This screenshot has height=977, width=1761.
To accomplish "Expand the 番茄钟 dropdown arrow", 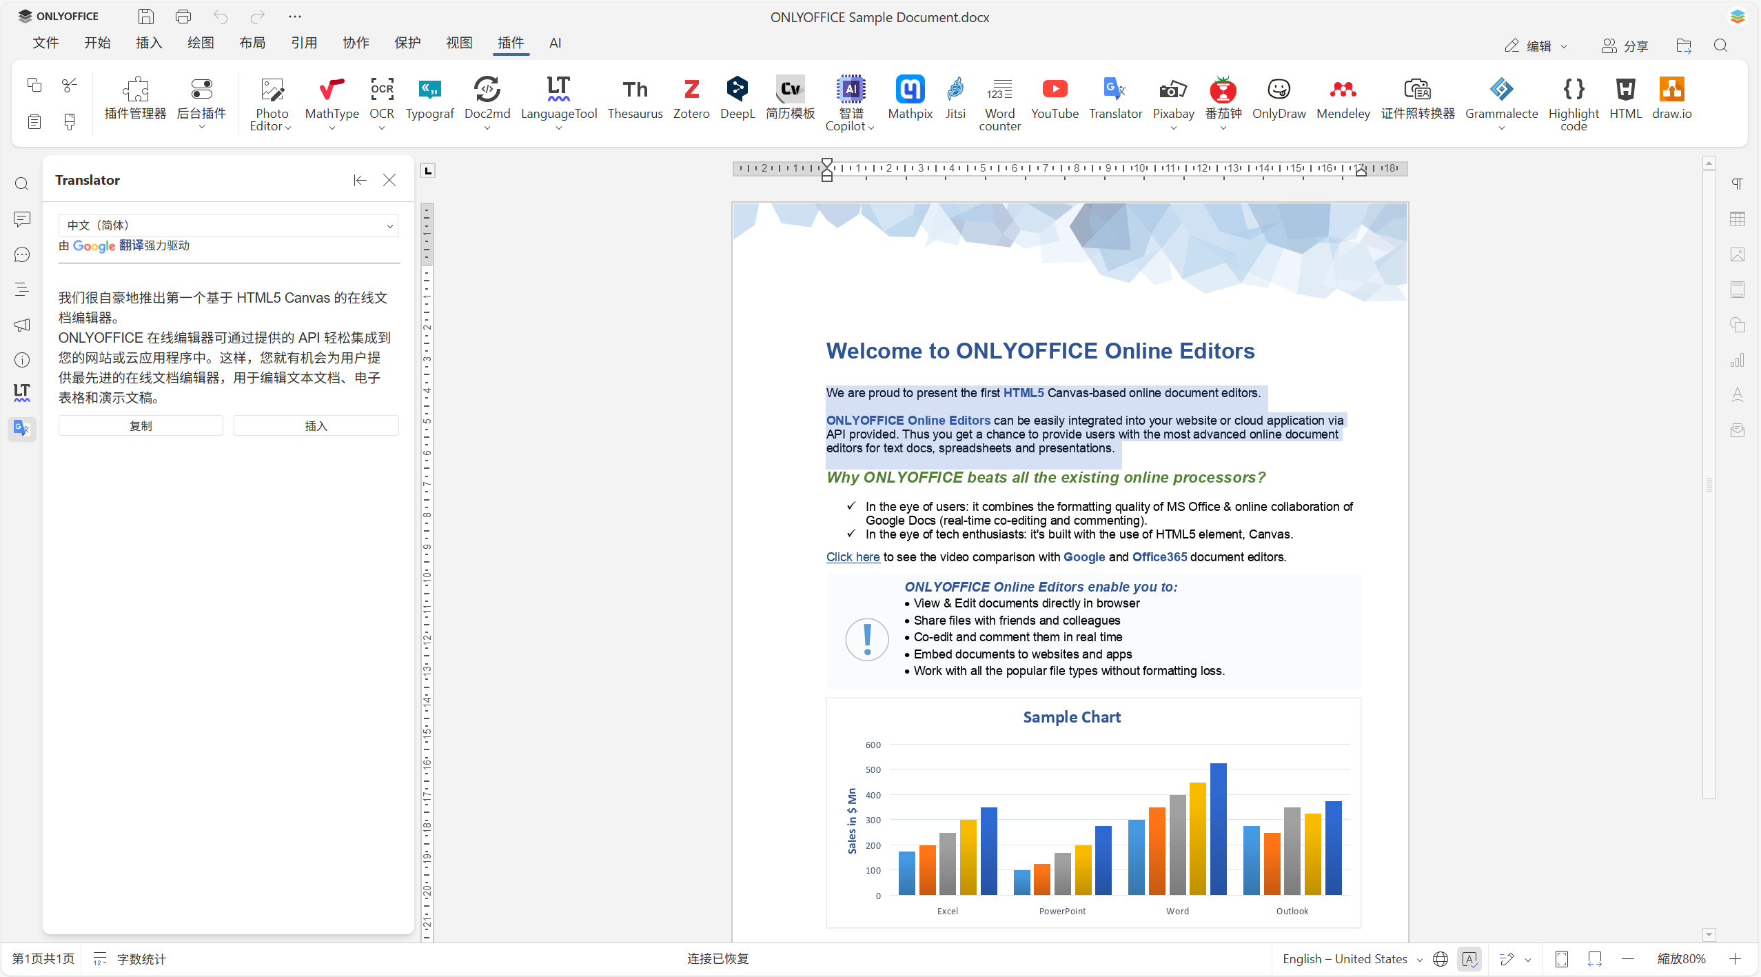I will [1223, 128].
